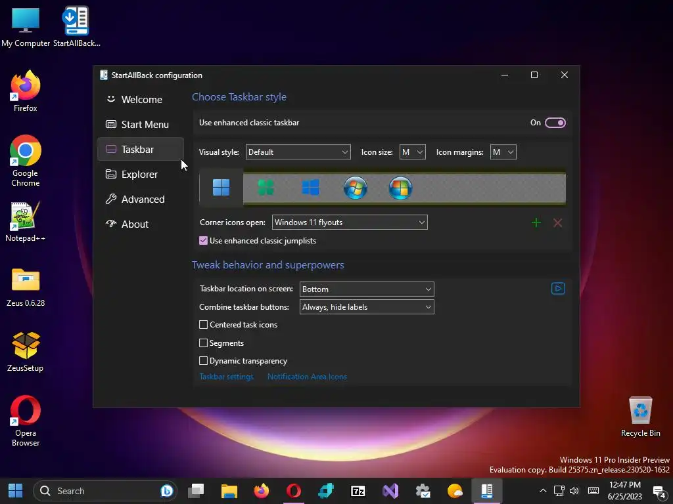Open Visual Studio from the taskbar
This screenshot has width=673, height=504.
390,491
